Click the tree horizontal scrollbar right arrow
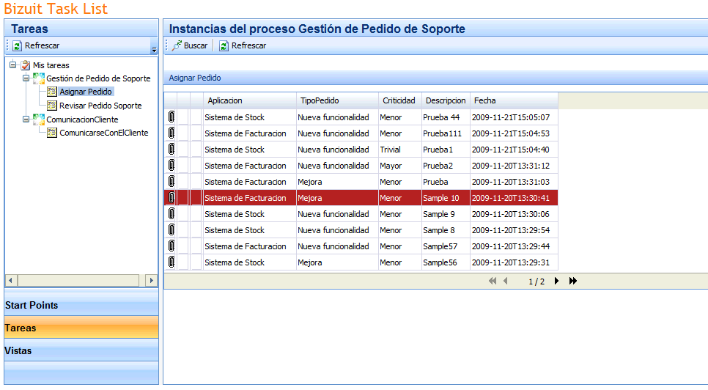 click(151, 280)
